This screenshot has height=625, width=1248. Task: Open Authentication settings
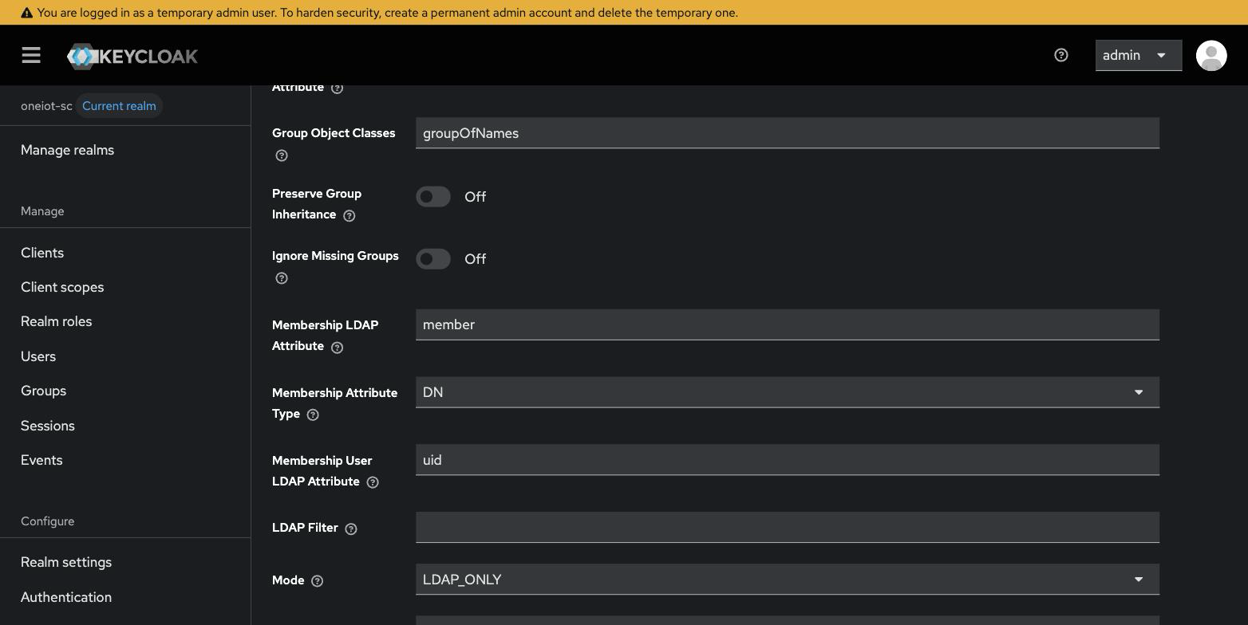point(66,597)
